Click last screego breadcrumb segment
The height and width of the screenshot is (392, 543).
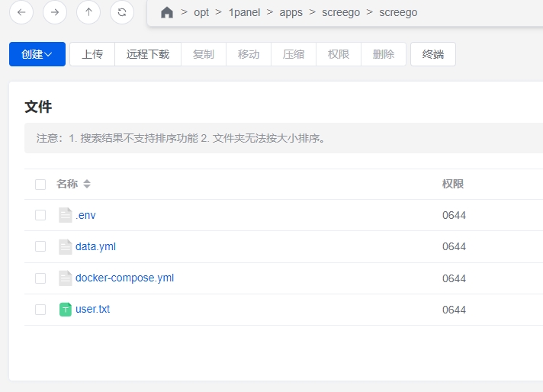point(398,12)
